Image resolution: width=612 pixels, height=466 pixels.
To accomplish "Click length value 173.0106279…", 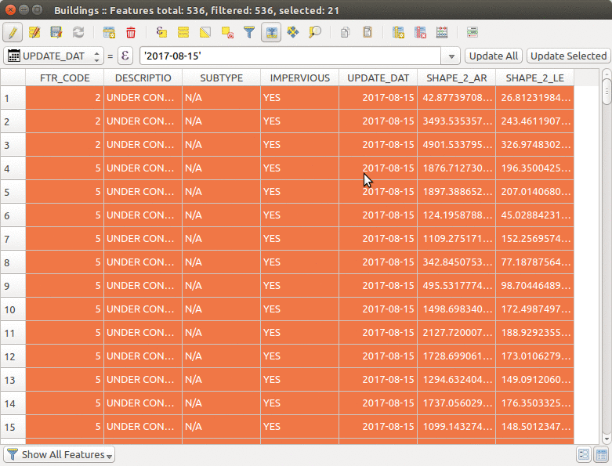I will (x=534, y=356).
